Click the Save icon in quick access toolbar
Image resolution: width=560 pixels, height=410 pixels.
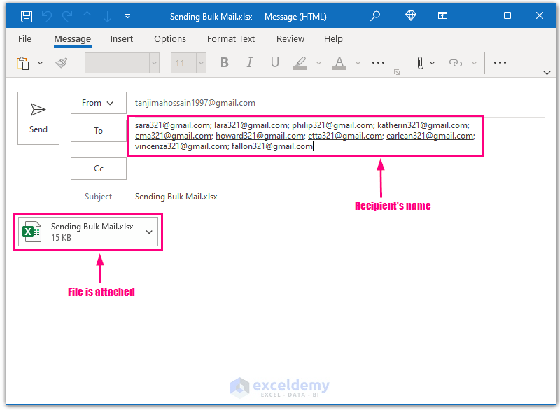pos(27,15)
